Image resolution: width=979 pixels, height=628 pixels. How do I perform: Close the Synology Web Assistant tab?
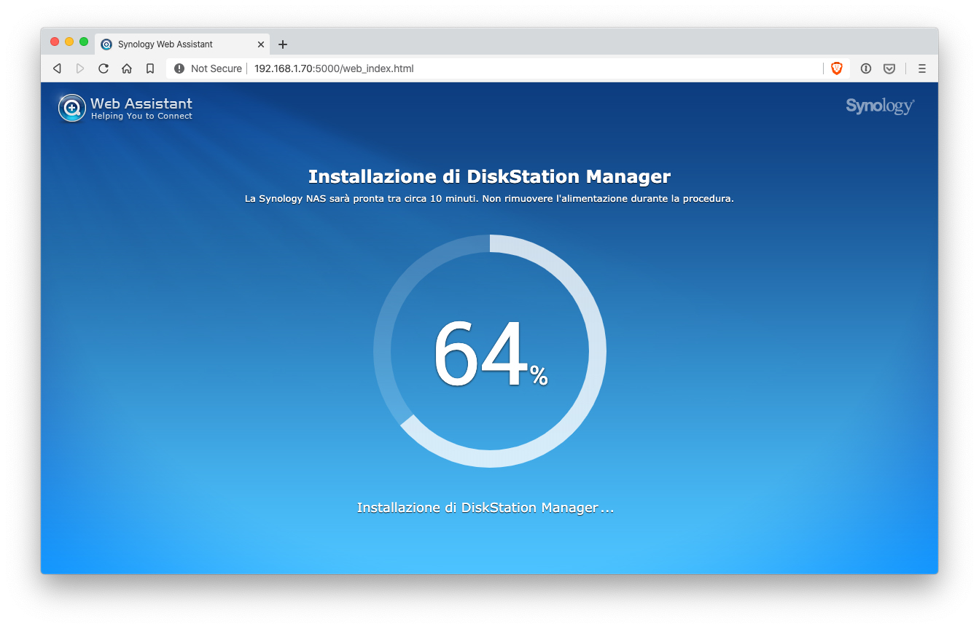261,44
